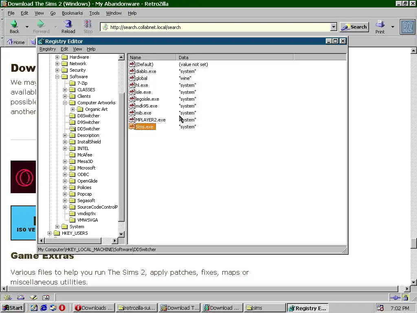Switch to the Downloads taskbar button
Image resolution: width=417 pixels, height=313 pixels.
tap(94, 308)
